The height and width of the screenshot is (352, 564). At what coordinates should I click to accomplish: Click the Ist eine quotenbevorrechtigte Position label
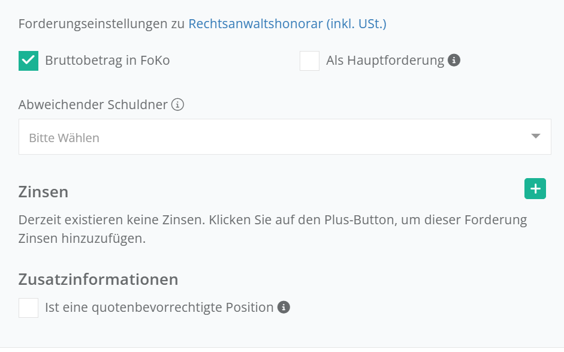click(x=159, y=308)
